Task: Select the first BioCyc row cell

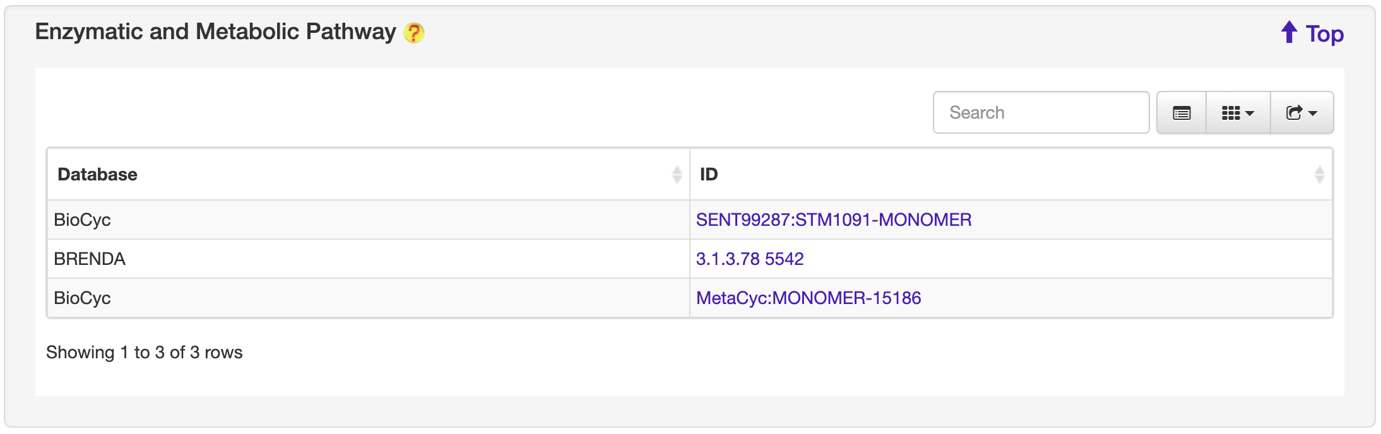Action: click(x=82, y=220)
